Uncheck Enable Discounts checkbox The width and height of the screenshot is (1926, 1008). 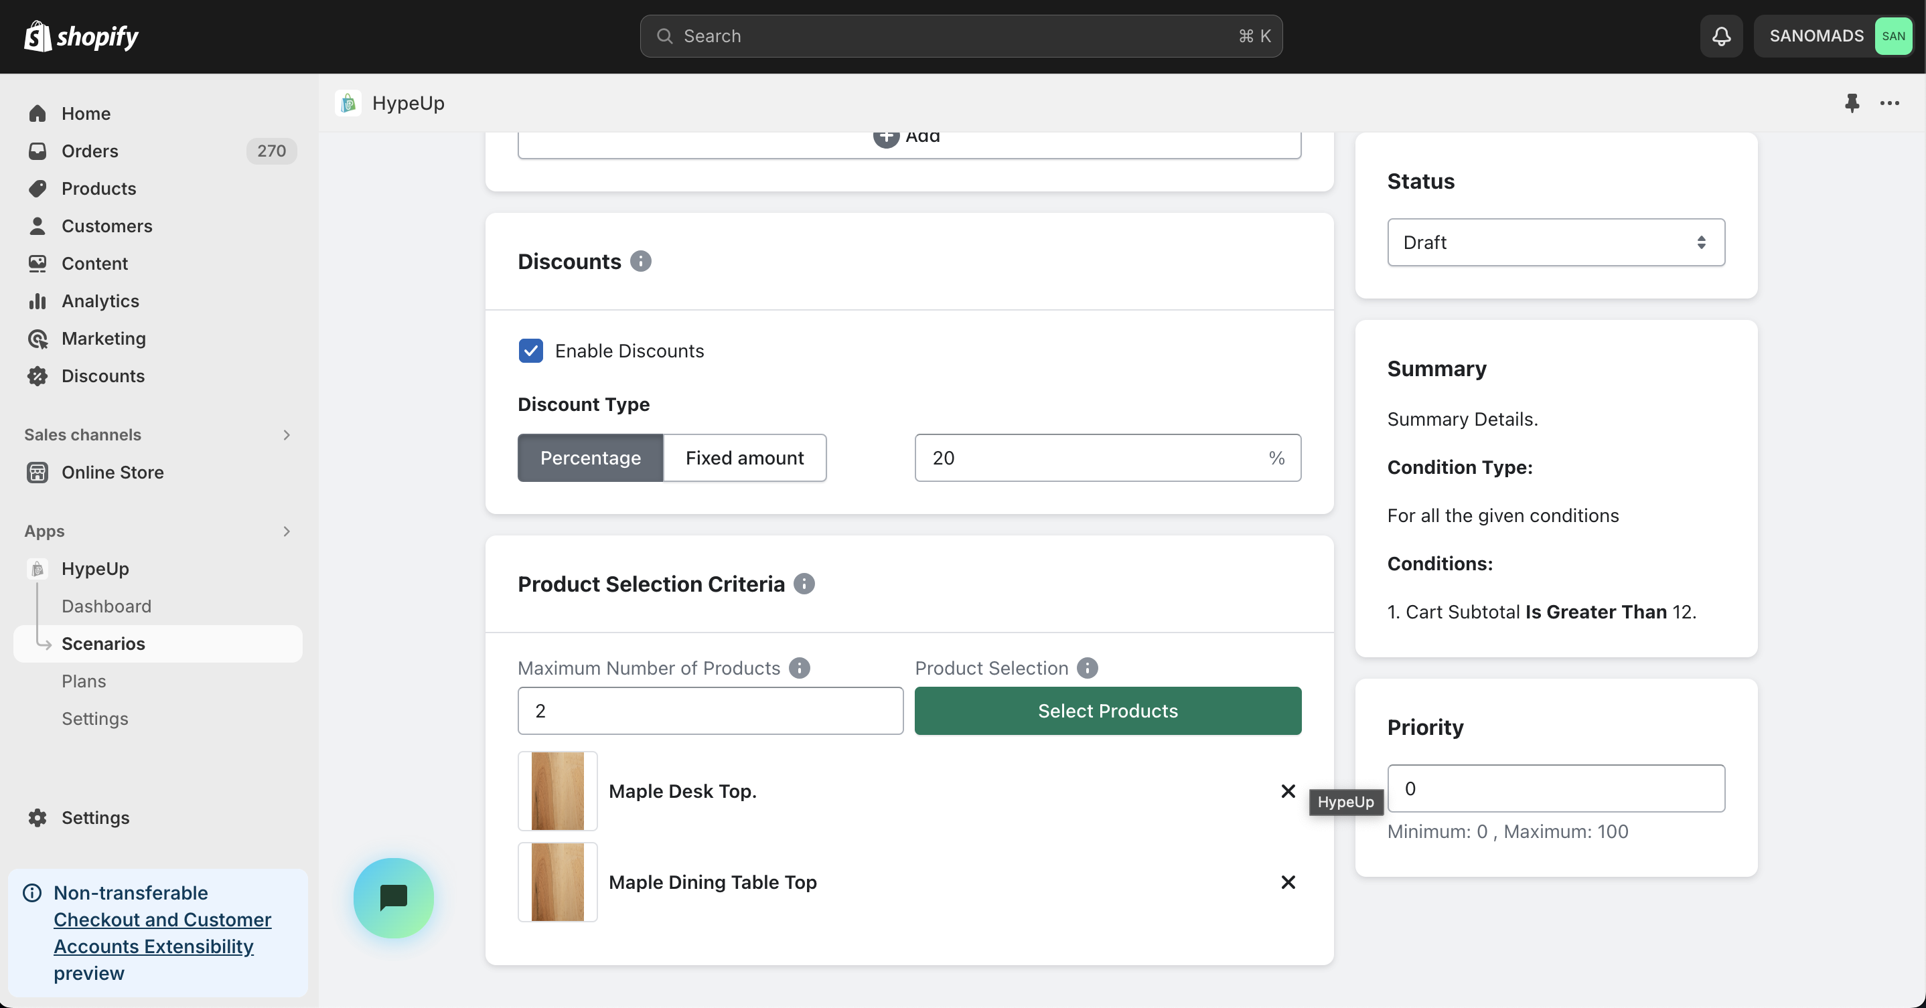[531, 351]
